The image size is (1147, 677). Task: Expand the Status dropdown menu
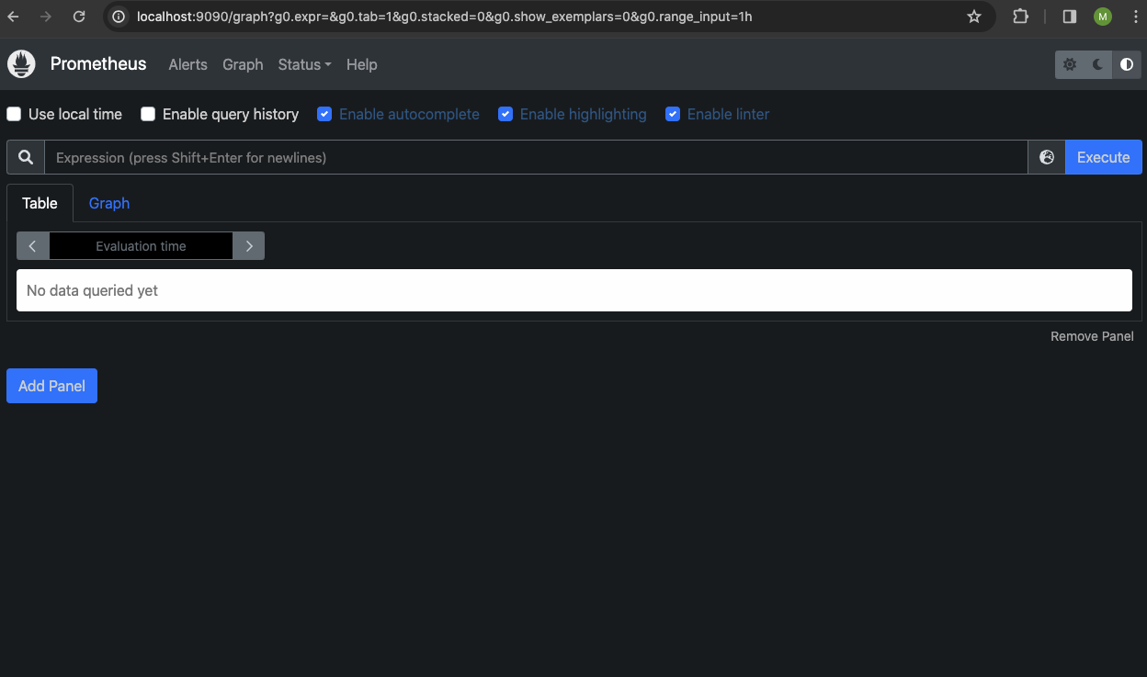coord(305,64)
